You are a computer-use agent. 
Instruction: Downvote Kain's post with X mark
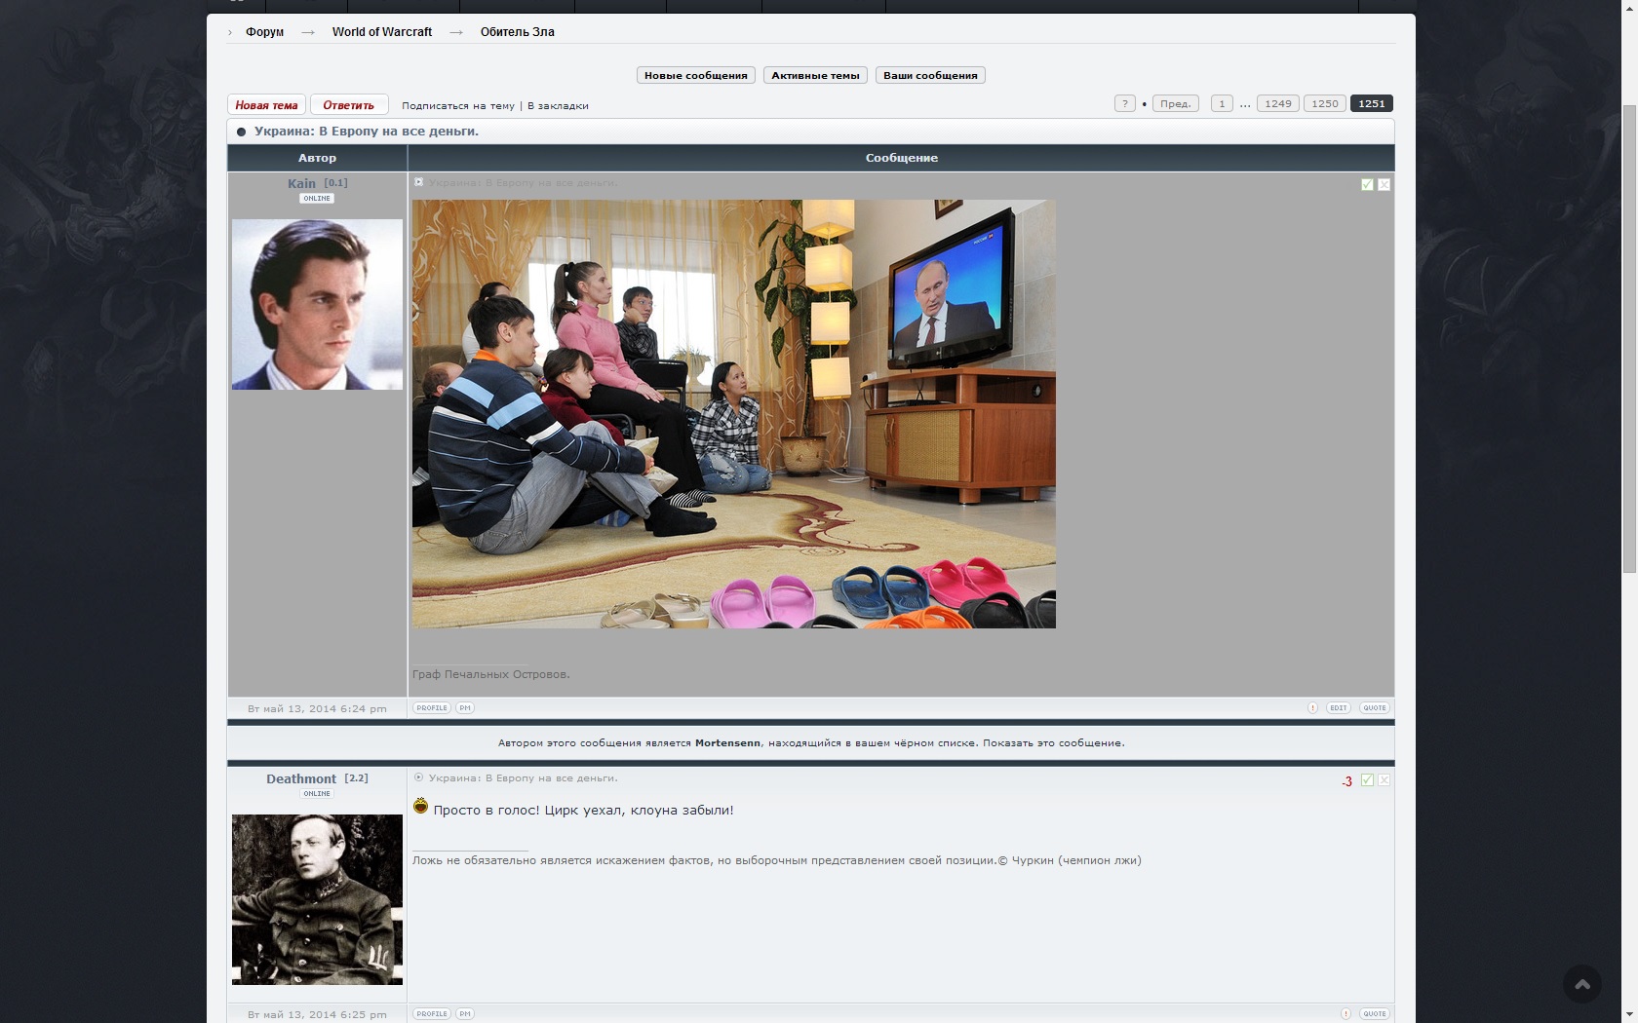[1384, 184]
